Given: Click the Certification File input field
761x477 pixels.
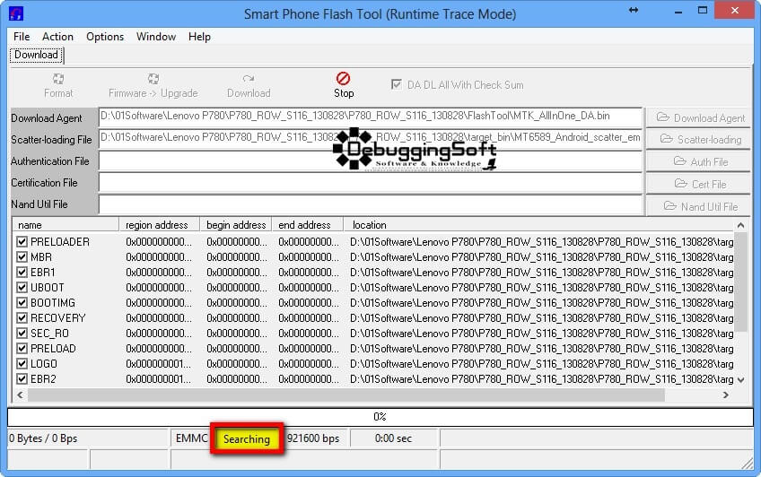Looking at the screenshot, I should pos(371,183).
